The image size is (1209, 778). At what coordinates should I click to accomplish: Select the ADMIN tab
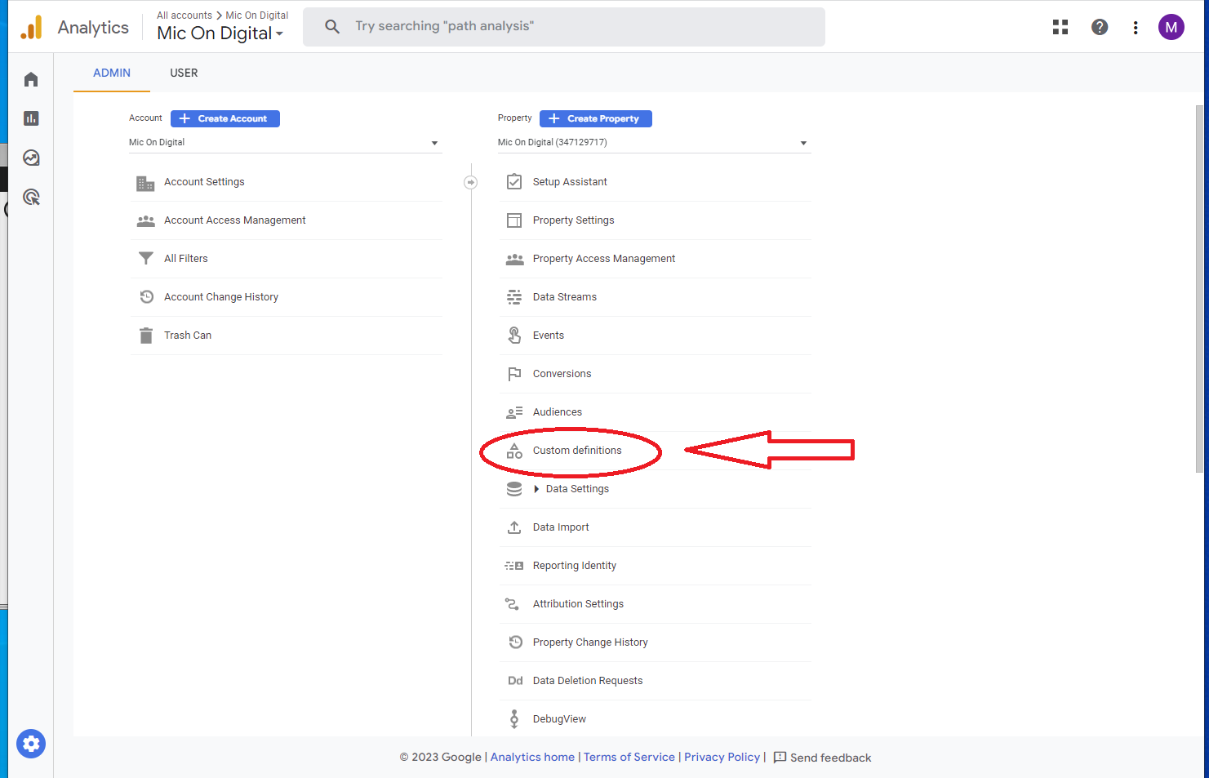112,73
